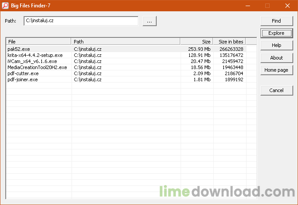The image size is (298, 205).
Task: Open Explore for the selected file
Action: point(276,33)
